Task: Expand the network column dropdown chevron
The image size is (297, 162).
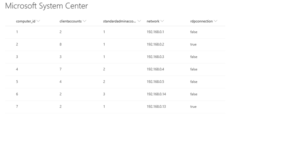Action: 162,21
